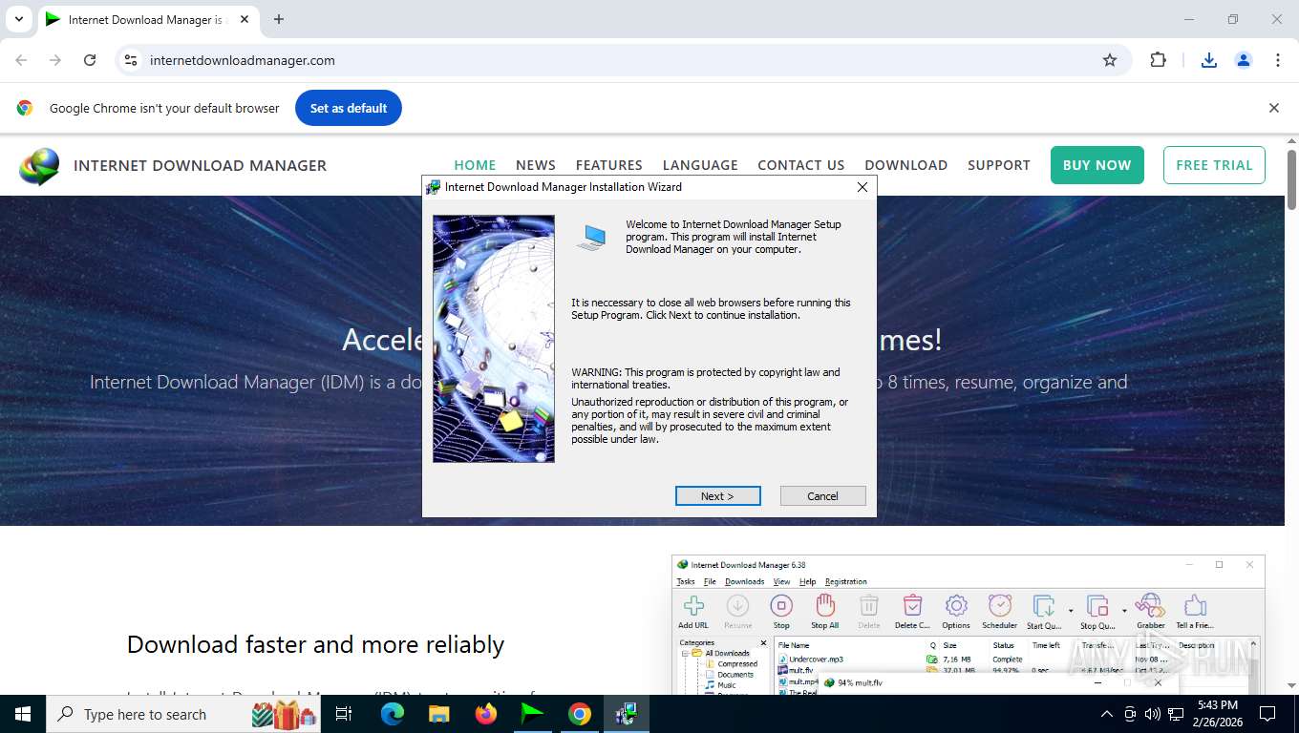
Task: Click the FREE TRIAL button
Action: 1214,165
